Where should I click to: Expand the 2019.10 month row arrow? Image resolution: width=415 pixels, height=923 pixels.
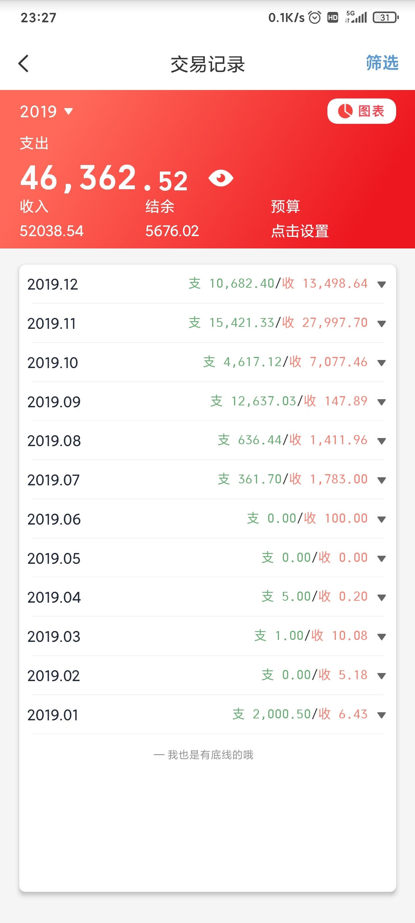382,363
